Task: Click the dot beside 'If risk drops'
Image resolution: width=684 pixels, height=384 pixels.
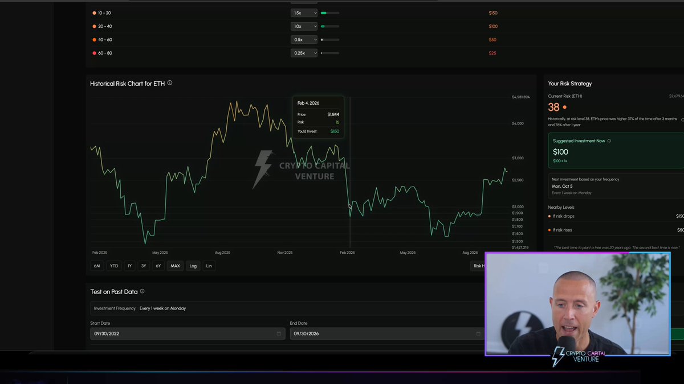Action: (549, 216)
